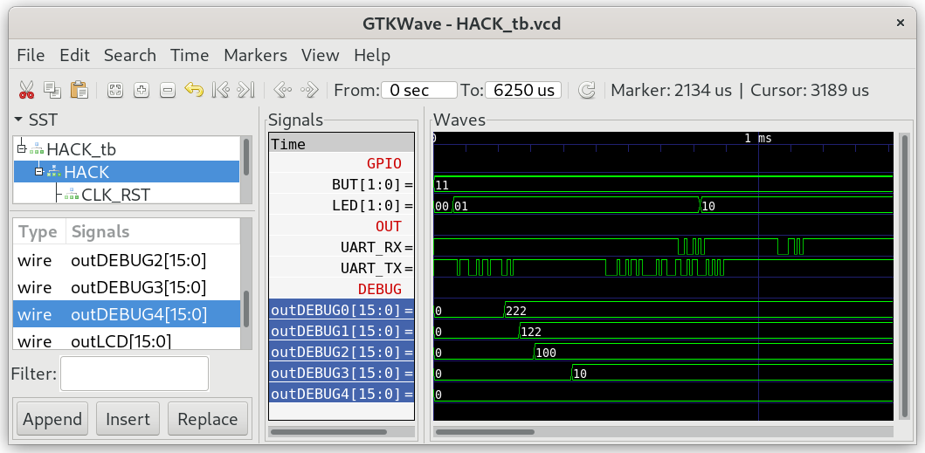Open the Help menu
This screenshot has height=453, width=925.
click(x=371, y=56)
